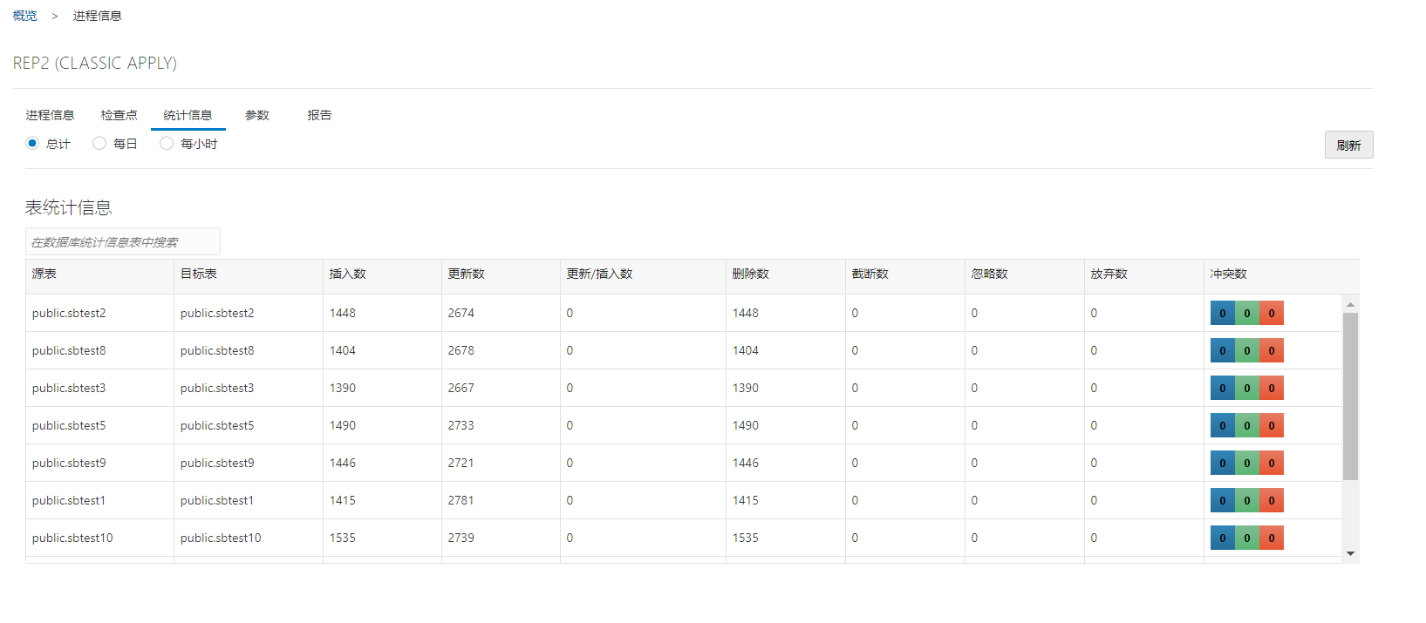The height and width of the screenshot is (623, 1426).
Task: Go to 概览 breadcrumb link
Action: click(25, 16)
